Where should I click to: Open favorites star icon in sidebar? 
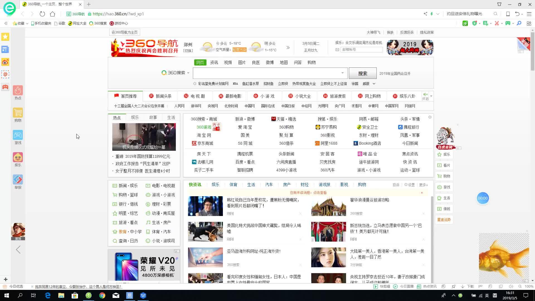[5, 37]
